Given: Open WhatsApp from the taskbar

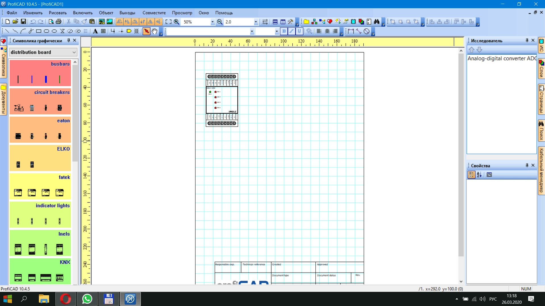Looking at the screenshot, I should [x=87, y=299].
